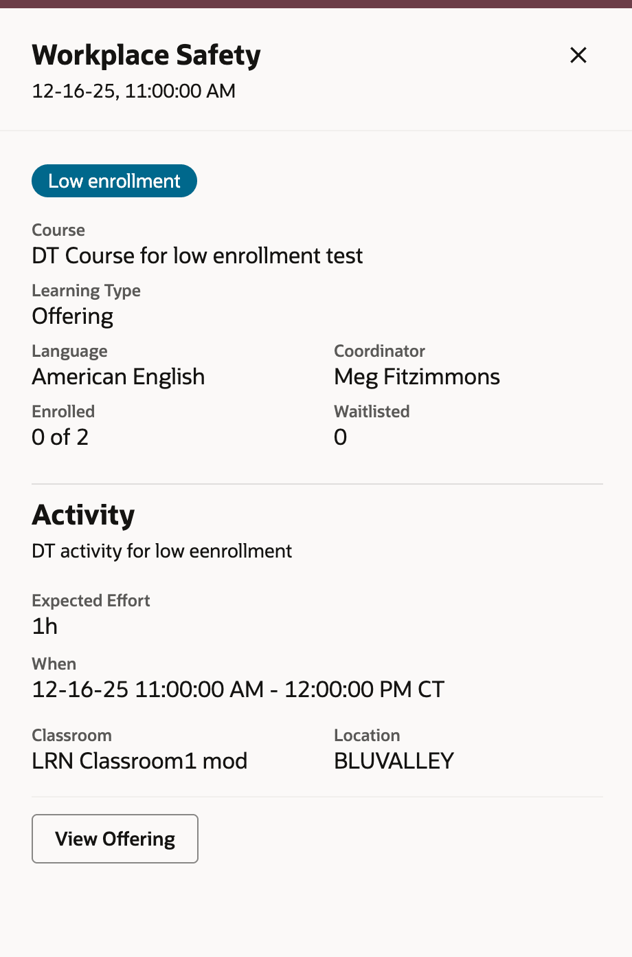Screen dimensions: 632x957
Task: Click the When time range text
Action: 238,689
